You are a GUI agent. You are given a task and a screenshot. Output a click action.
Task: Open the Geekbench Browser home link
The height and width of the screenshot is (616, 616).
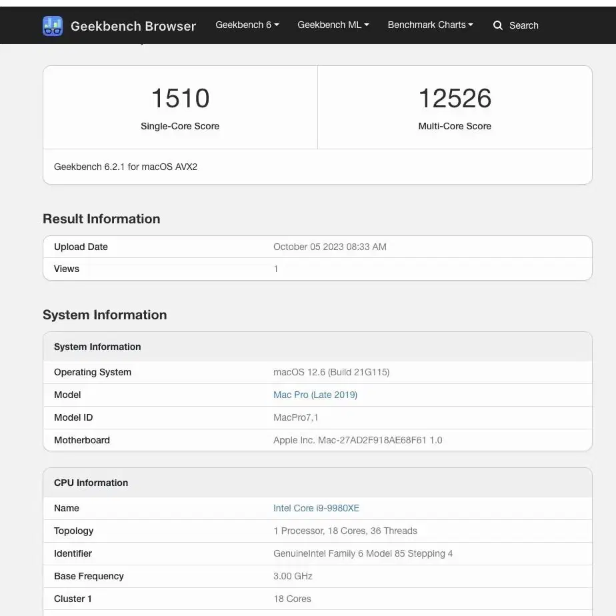(133, 26)
